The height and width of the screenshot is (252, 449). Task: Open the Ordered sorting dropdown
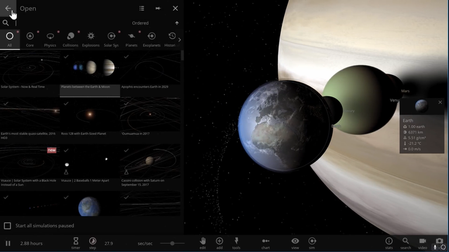point(140,23)
